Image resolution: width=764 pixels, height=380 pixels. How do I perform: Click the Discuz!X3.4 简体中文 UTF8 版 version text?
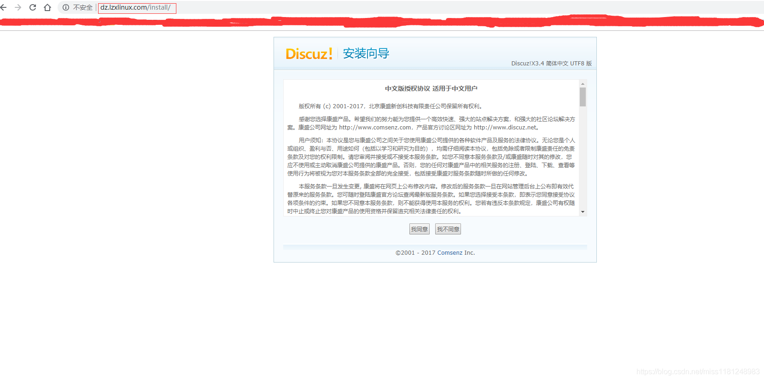(x=551, y=64)
